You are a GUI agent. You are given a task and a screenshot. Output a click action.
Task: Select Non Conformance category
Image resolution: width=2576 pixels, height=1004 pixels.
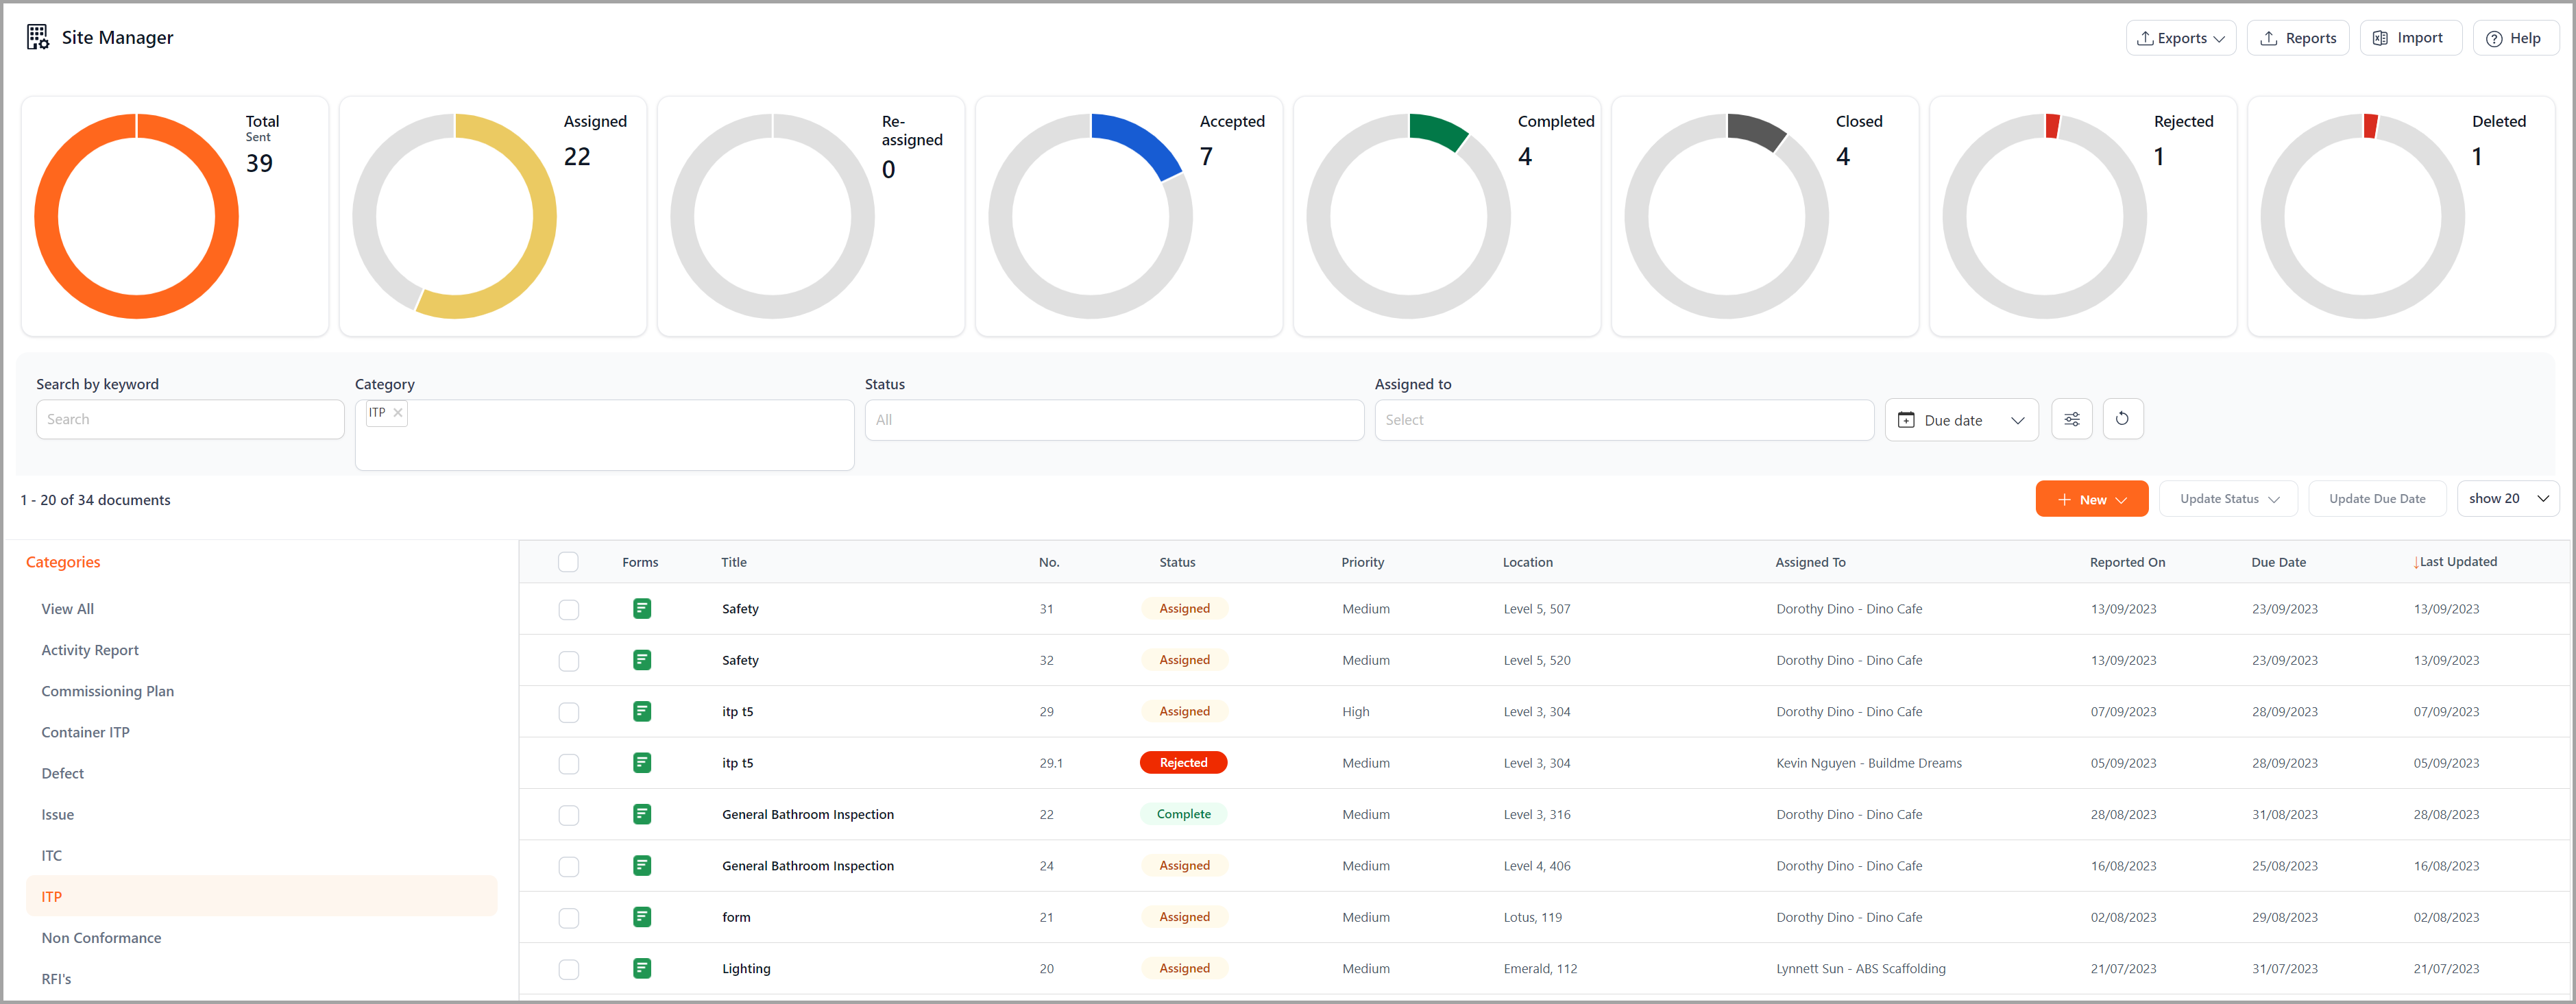101,937
